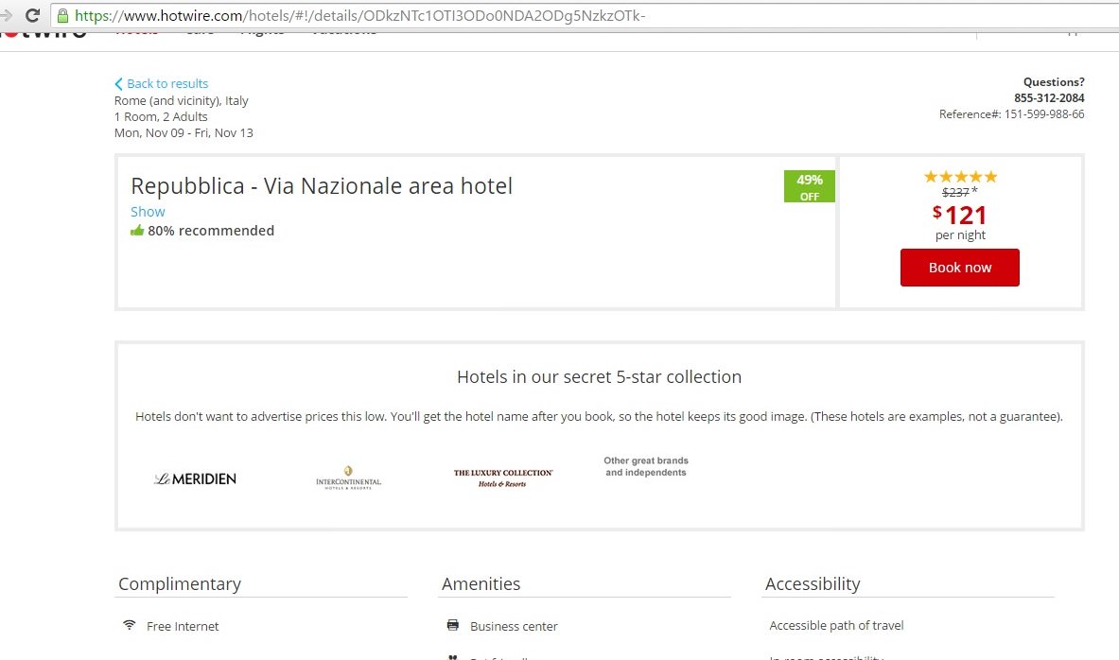Click Accessible path of travel text
The image size is (1119, 660).
coord(836,626)
